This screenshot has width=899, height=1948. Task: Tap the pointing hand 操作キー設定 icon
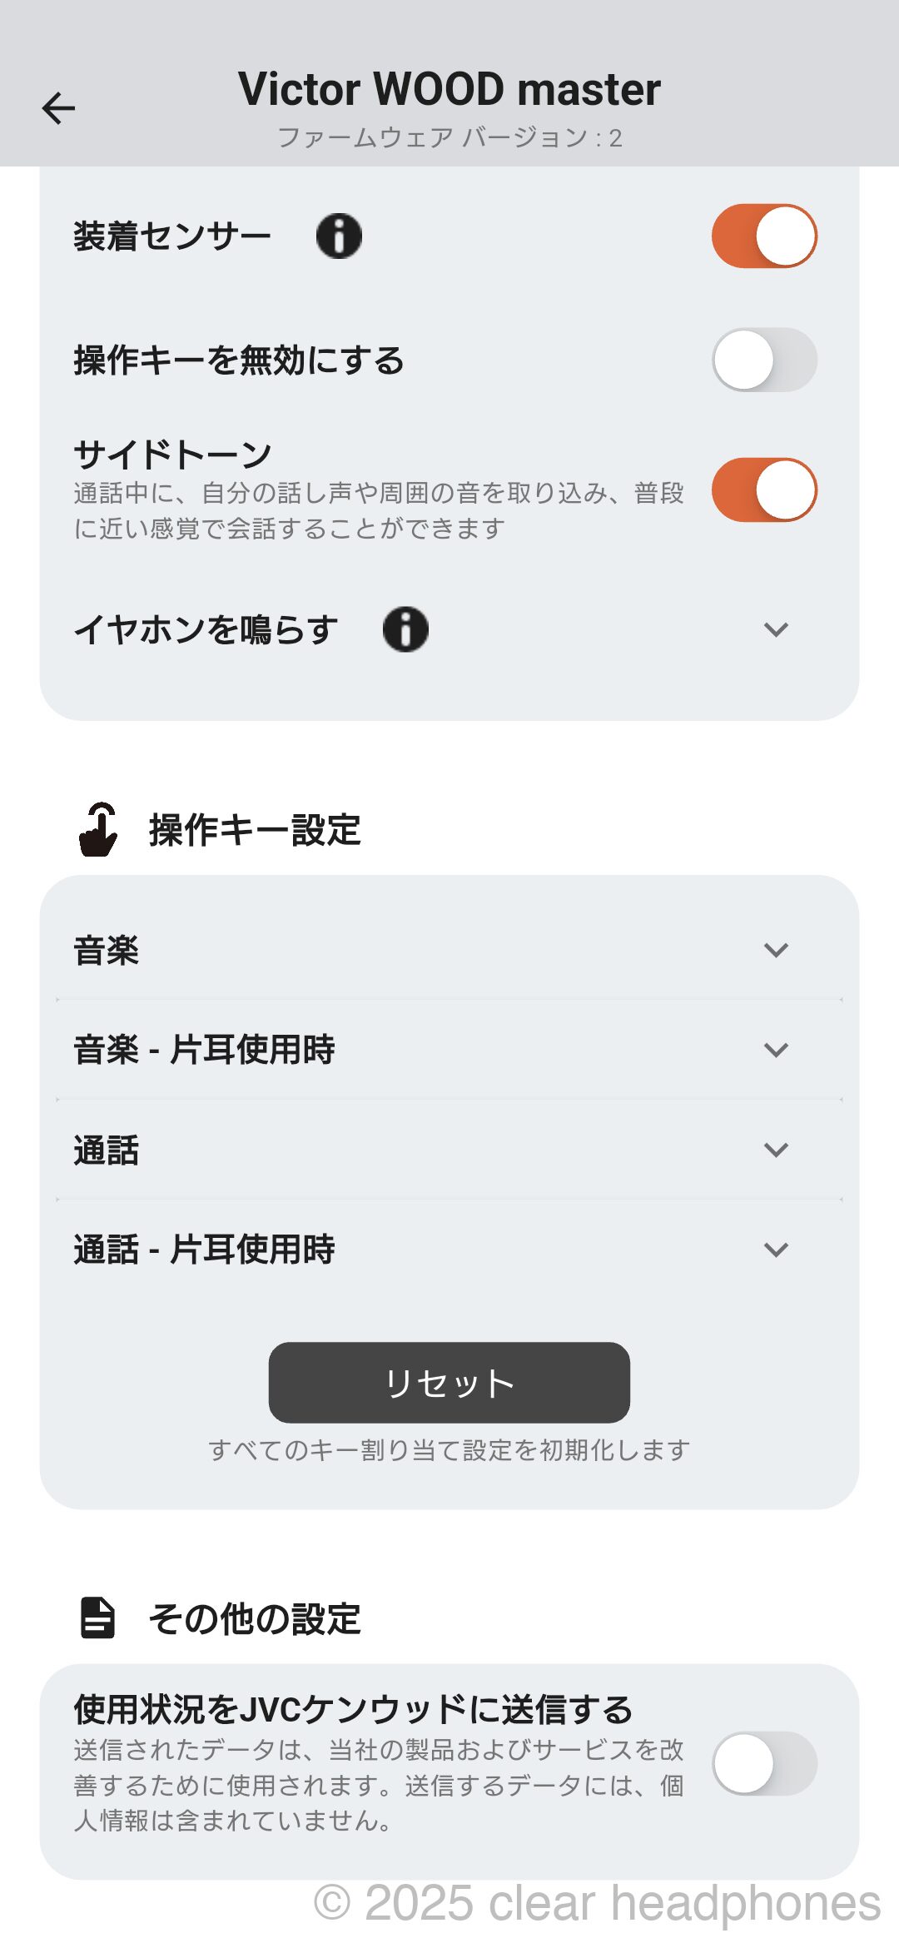[98, 830]
